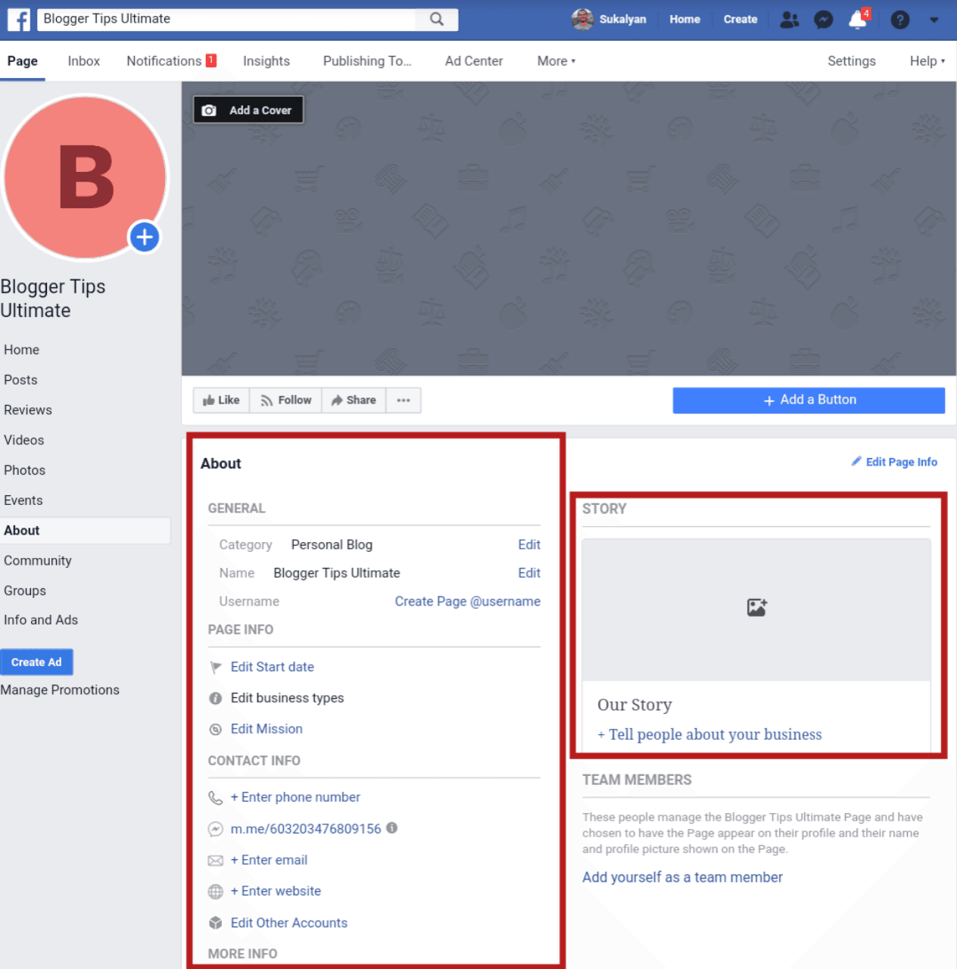Open Community in the left sidebar

[x=38, y=561]
